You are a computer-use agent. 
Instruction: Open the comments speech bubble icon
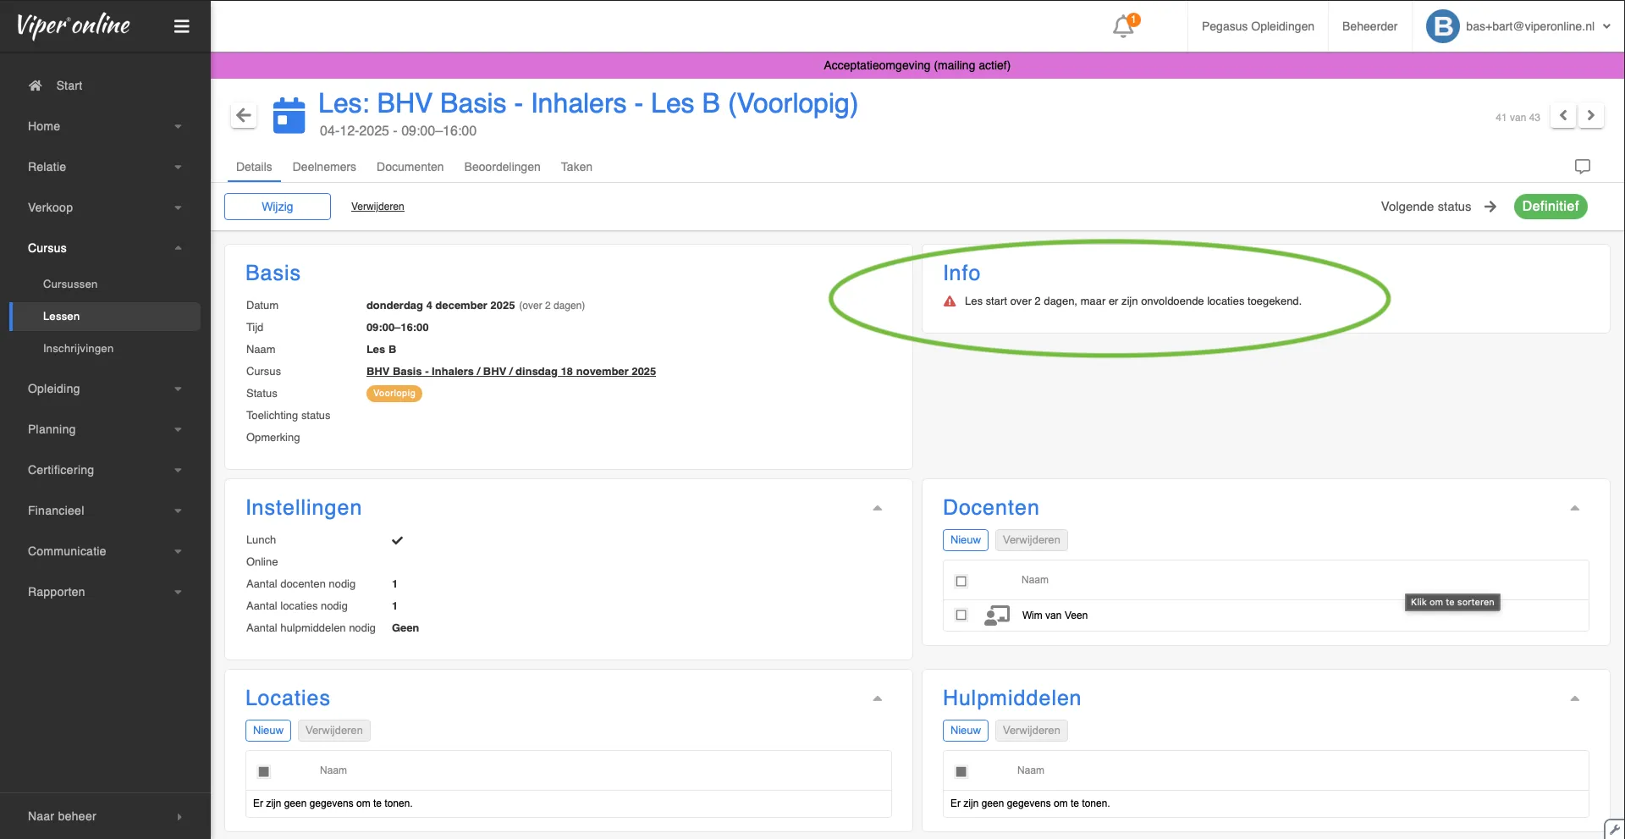[x=1582, y=167]
